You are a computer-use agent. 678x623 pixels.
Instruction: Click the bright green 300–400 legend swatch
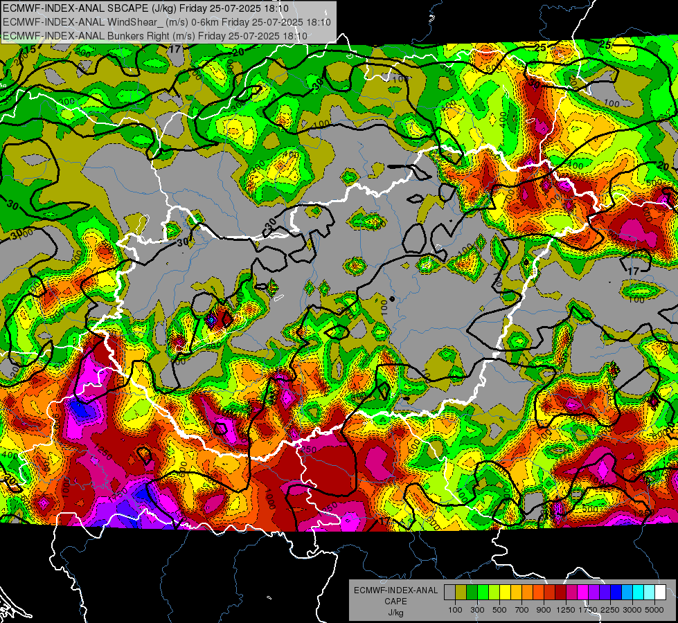483,593
